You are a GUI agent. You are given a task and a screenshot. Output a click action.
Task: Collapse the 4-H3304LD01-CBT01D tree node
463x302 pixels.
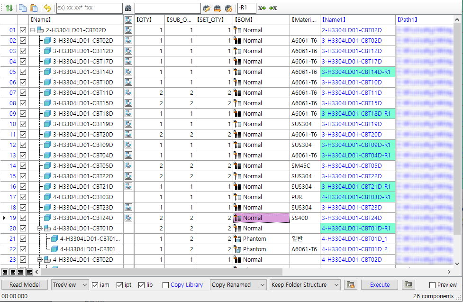point(40,229)
